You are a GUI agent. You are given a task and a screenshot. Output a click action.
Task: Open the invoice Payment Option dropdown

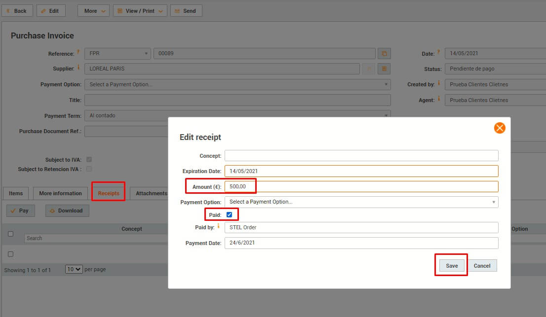(x=237, y=84)
